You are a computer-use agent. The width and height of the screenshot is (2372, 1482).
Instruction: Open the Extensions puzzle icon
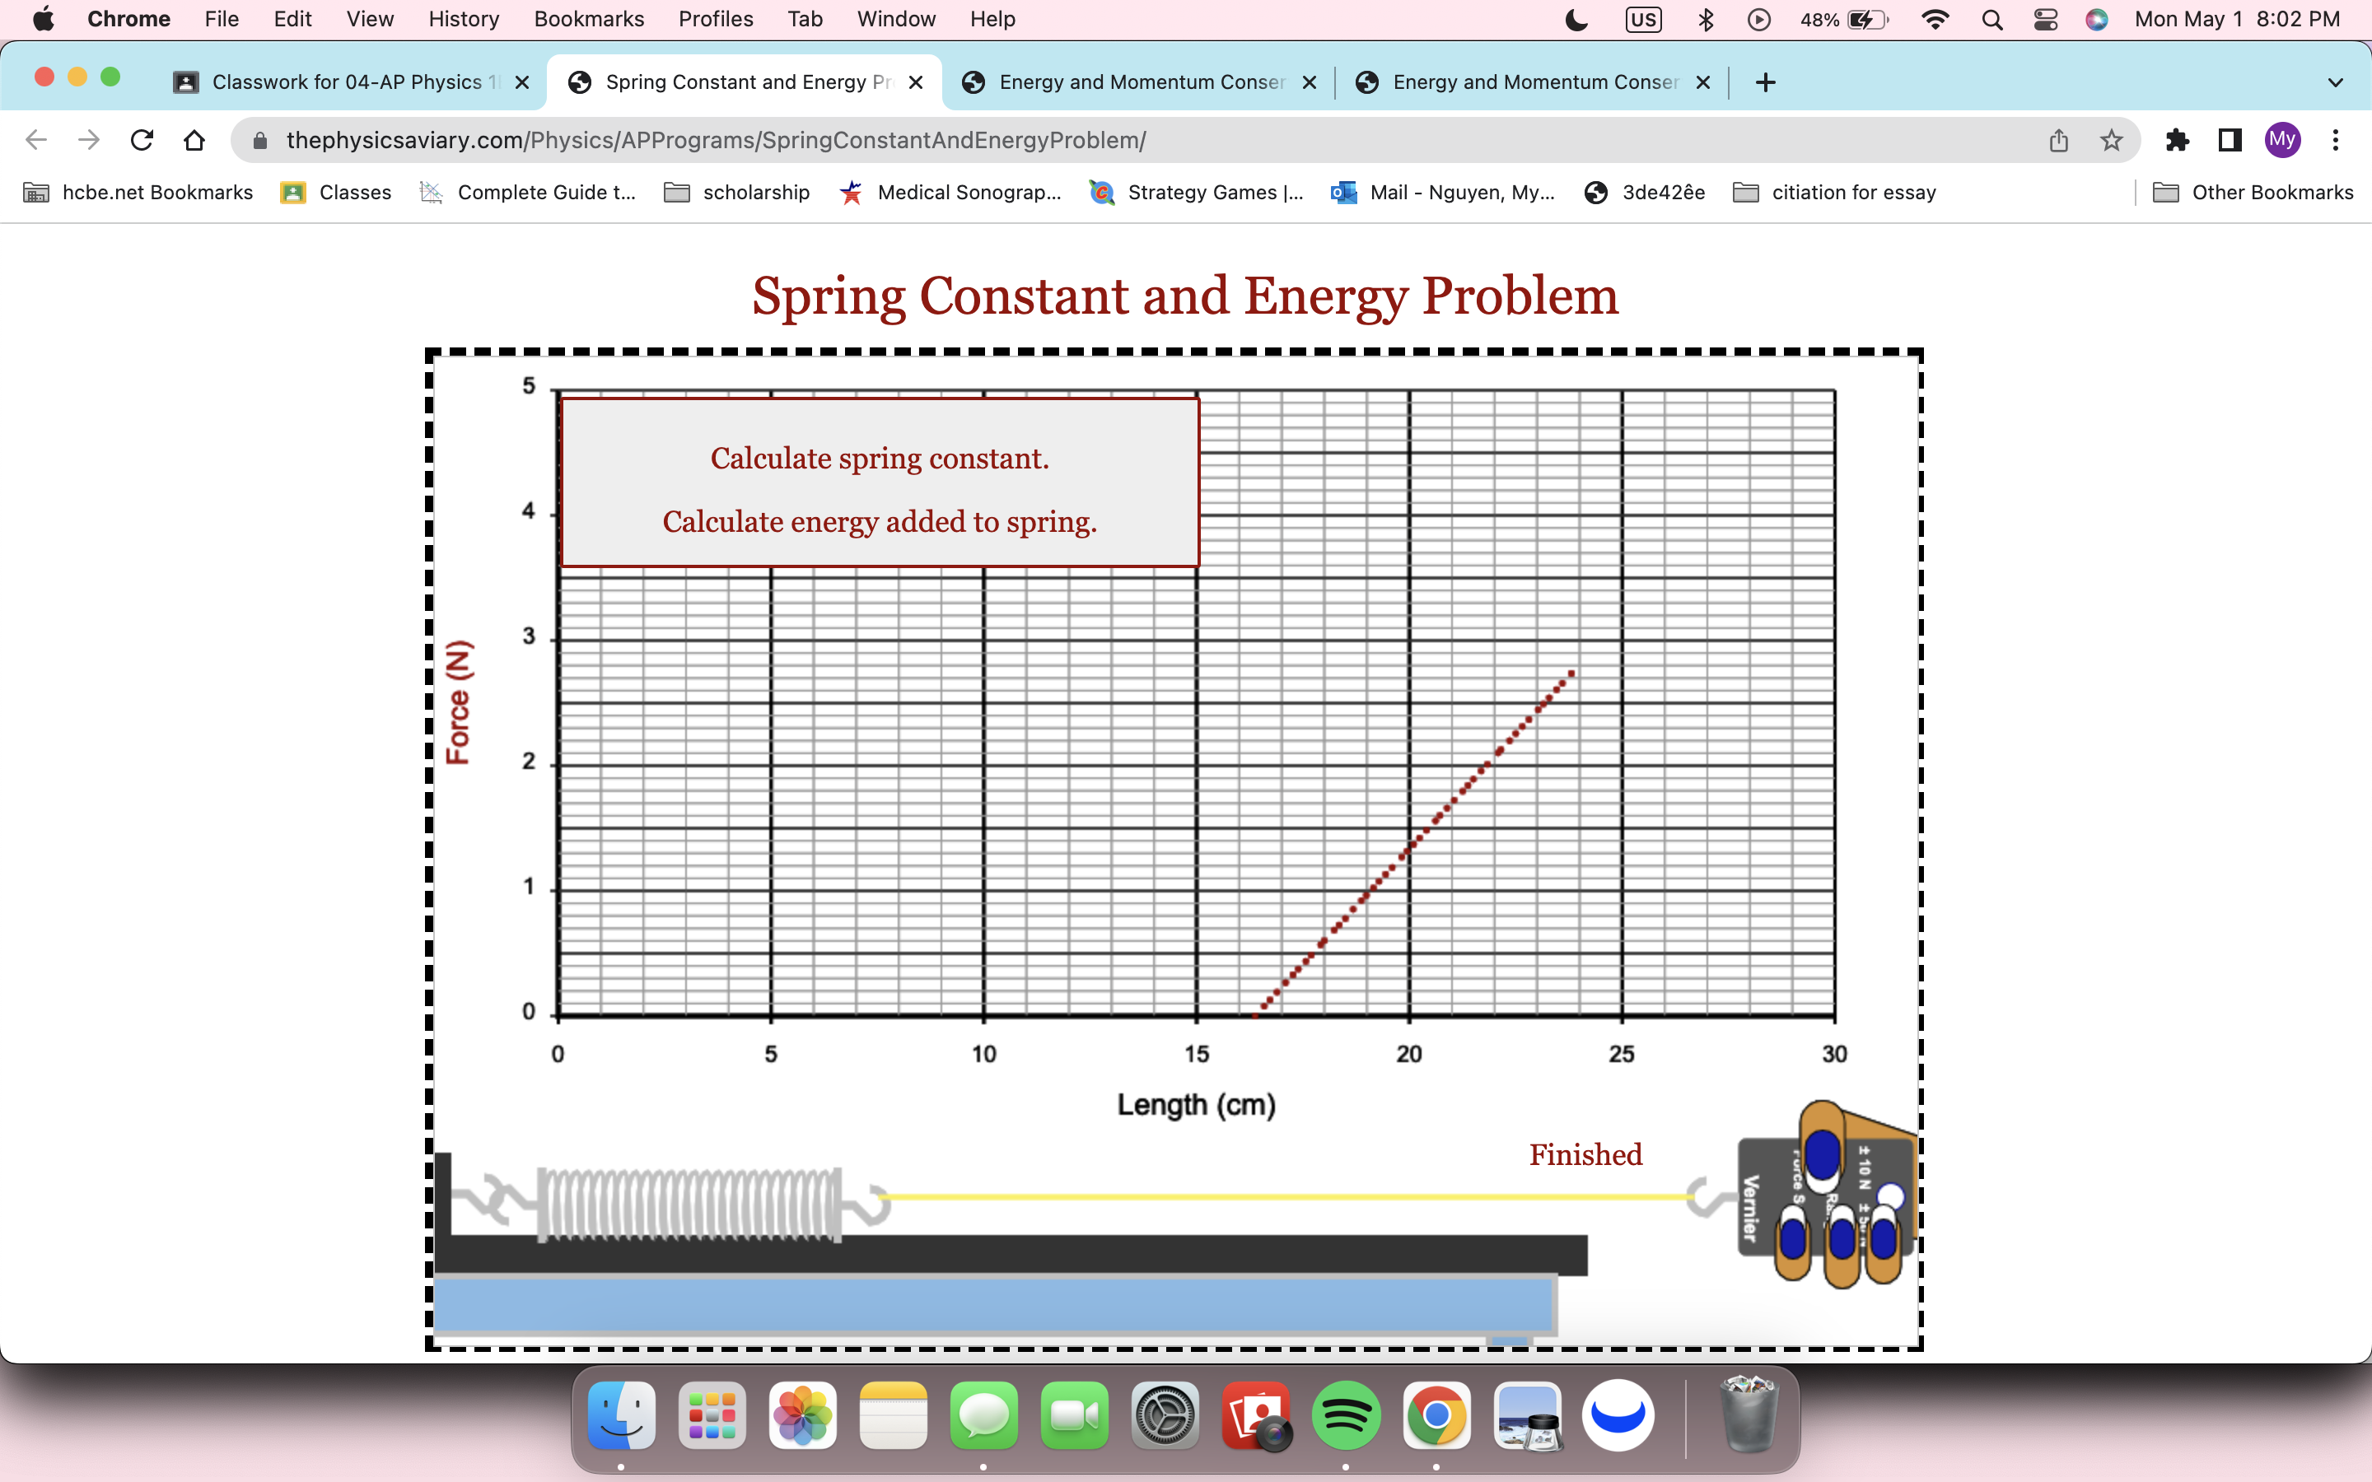tap(2177, 140)
